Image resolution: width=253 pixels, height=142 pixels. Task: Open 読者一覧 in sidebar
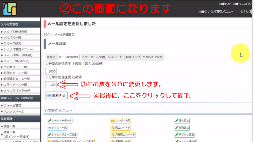coord(20,127)
